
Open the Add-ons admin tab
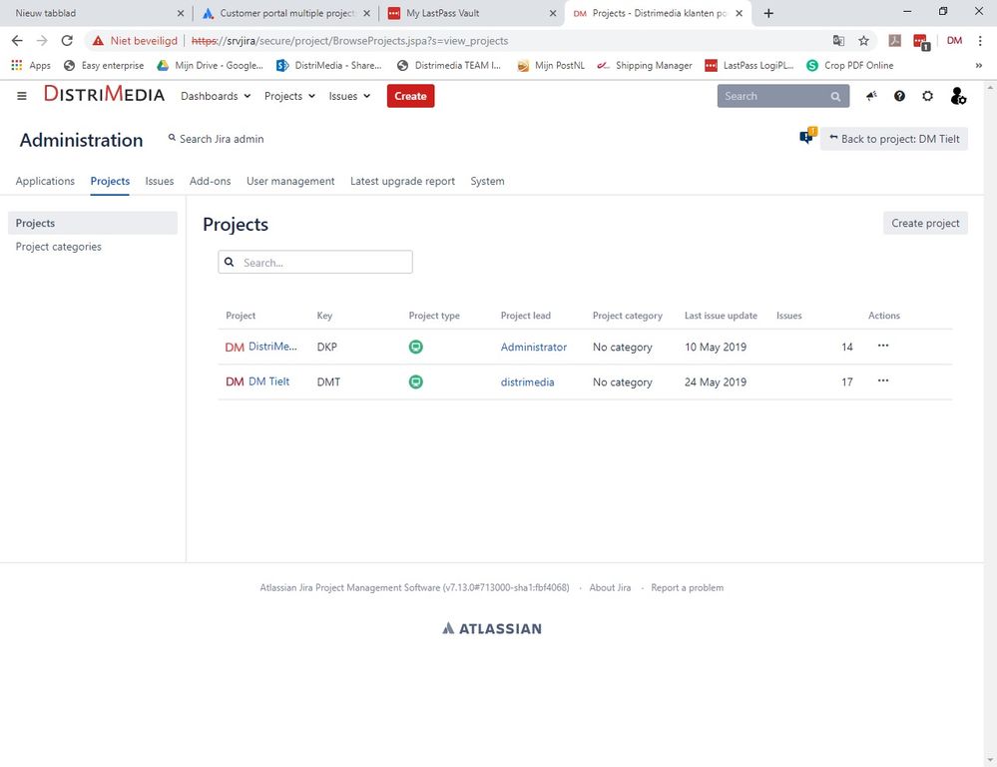pos(210,181)
